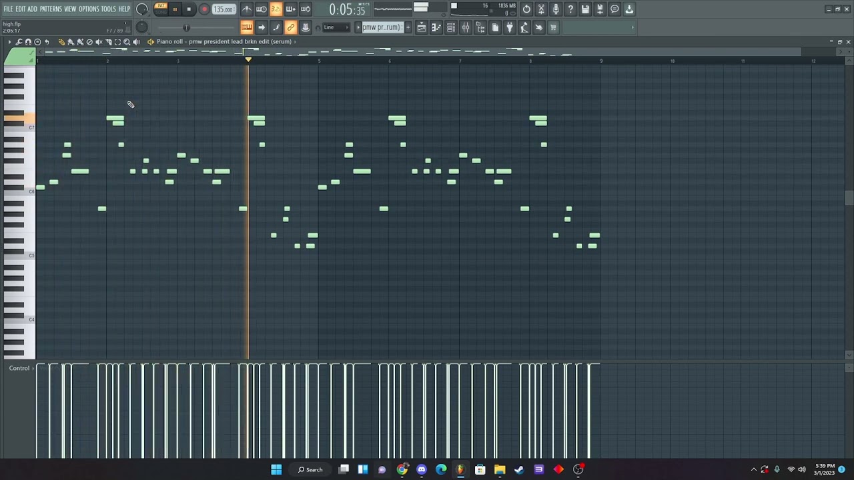
Task: Open the TOOLS menu
Action: [x=108, y=9]
